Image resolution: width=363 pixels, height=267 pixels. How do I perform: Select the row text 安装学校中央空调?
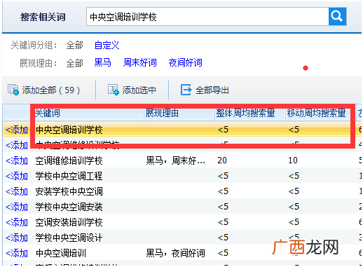[69, 191]
